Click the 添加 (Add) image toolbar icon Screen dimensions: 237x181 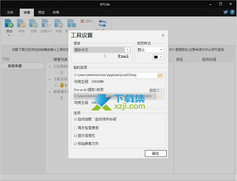click(x=9, y=23)
